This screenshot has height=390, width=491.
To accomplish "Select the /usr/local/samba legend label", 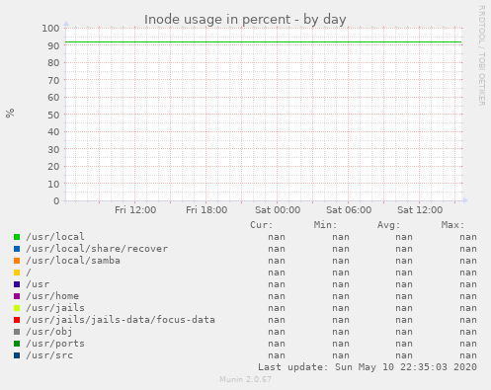I will 73,261.
